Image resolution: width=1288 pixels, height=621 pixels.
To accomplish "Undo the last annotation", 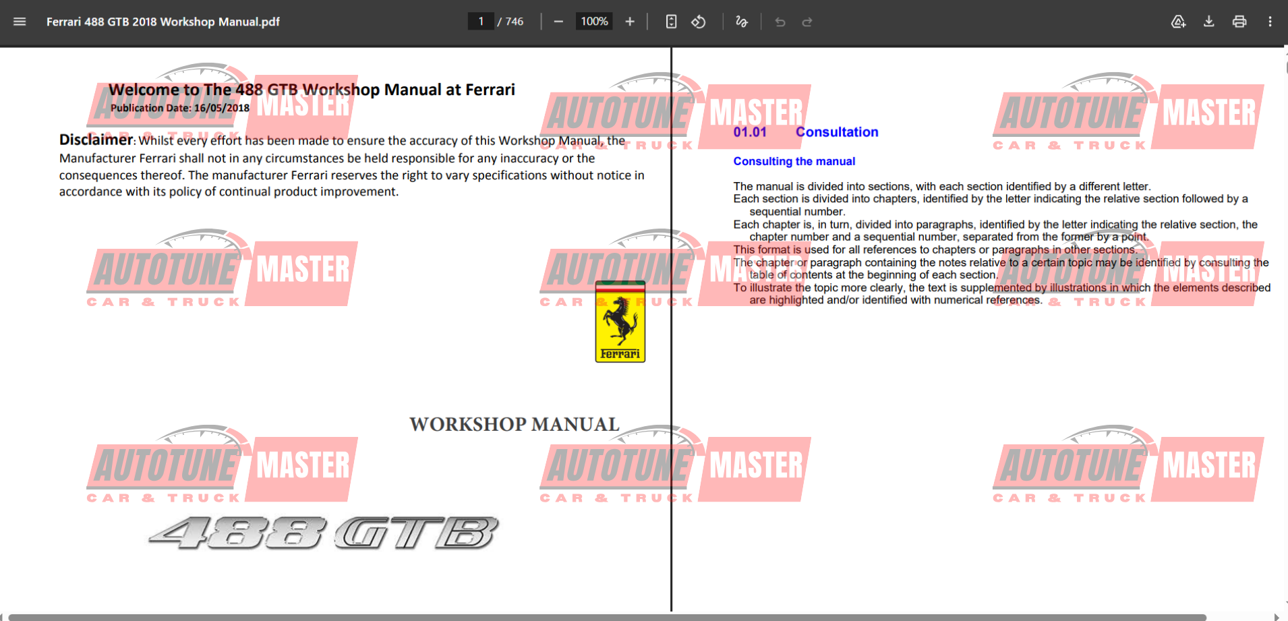I will [780, 22].
